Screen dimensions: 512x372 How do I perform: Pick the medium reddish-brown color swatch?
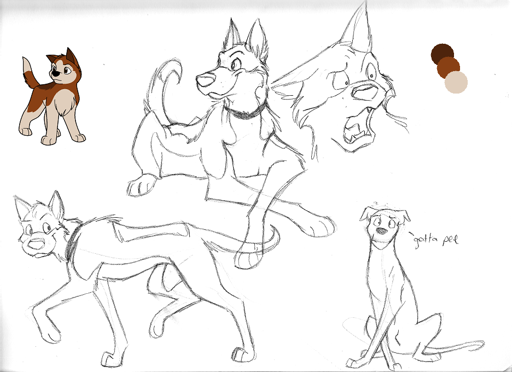click(x=449, y=68)
